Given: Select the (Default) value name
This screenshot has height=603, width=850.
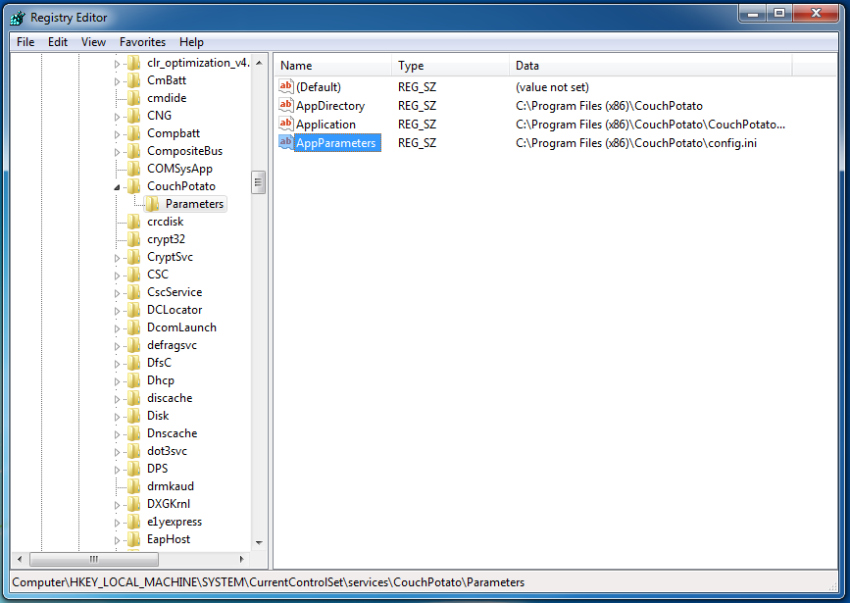Looking at the screenshot, I should (x=319, y=86).
